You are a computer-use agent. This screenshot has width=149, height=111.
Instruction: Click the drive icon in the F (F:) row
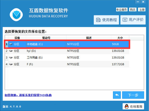[11, 64]
